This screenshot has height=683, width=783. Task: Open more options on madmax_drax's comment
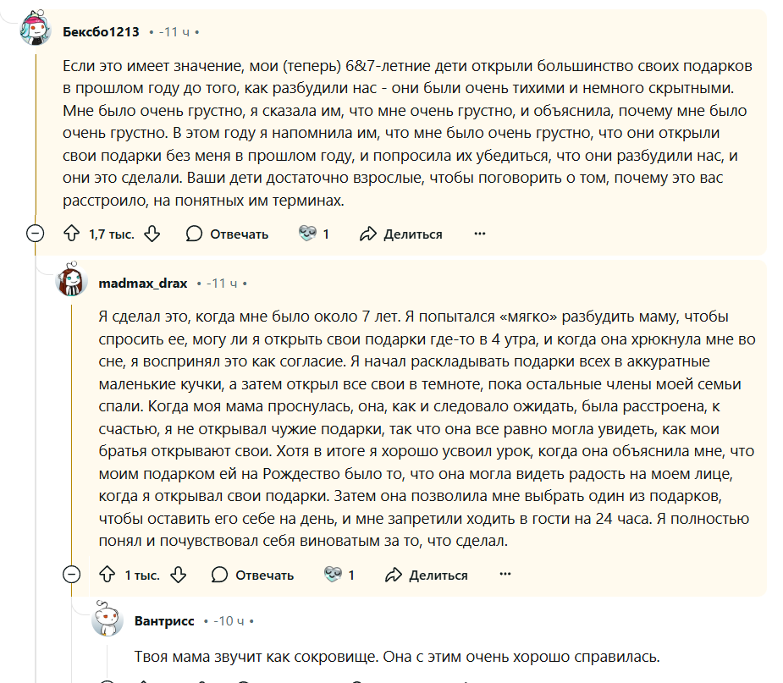pos(505,574)
